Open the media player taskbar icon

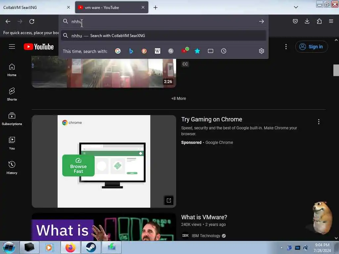click(50, 247)
